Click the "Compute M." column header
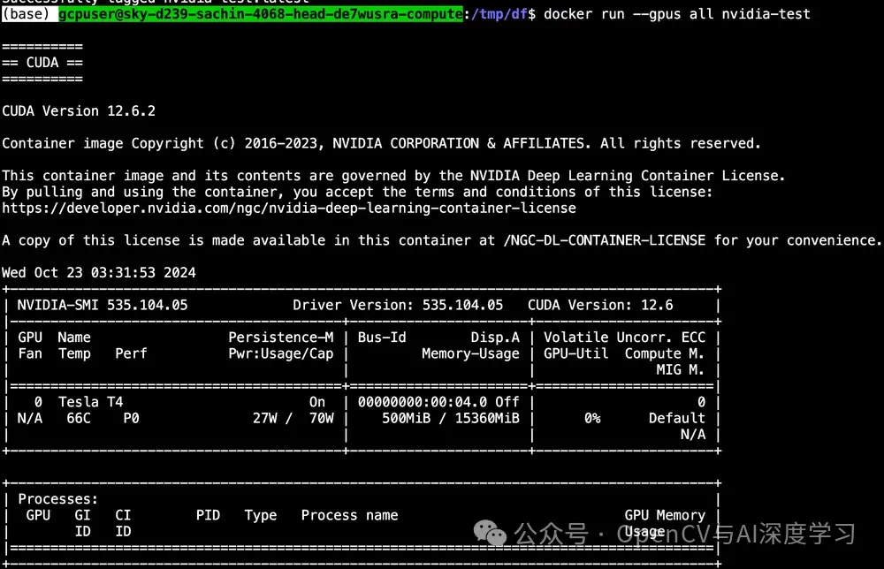 click(665, 353)
